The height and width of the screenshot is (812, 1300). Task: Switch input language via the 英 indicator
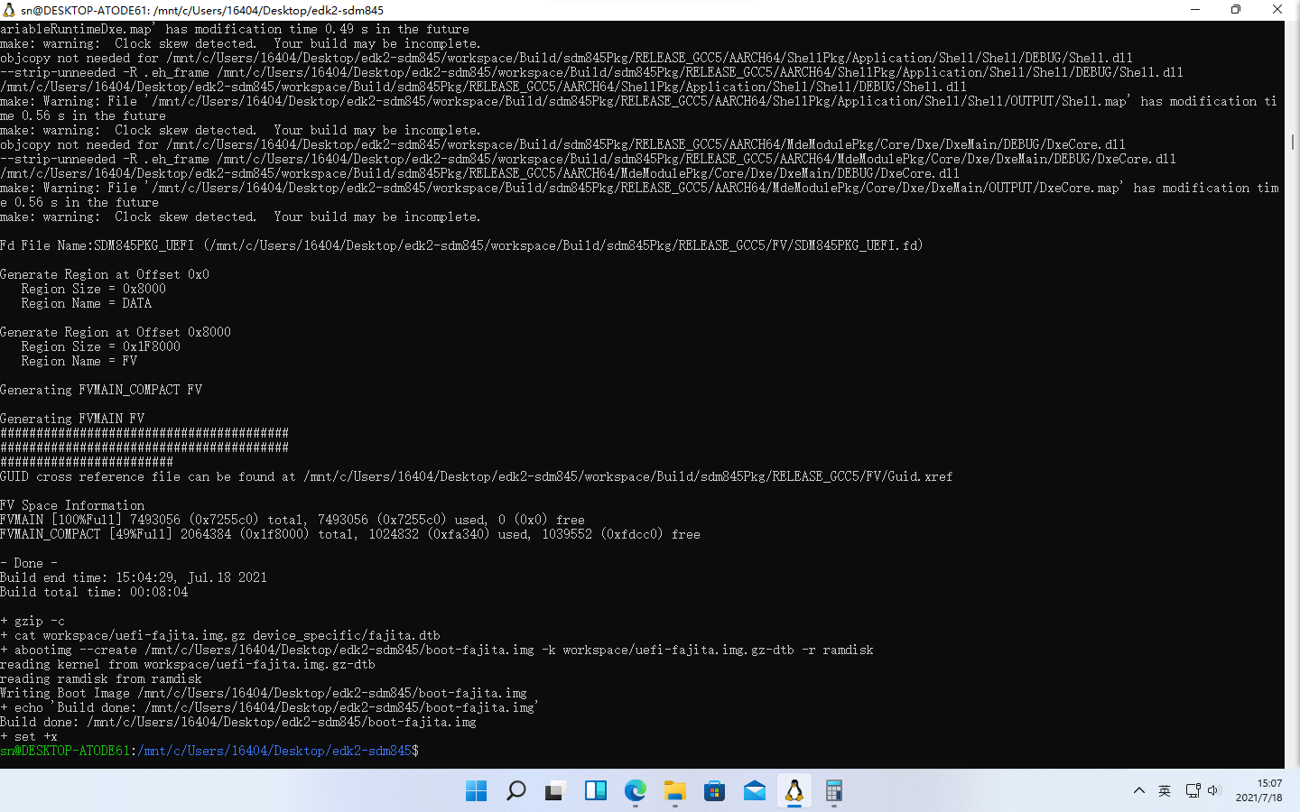[1164, 789]
